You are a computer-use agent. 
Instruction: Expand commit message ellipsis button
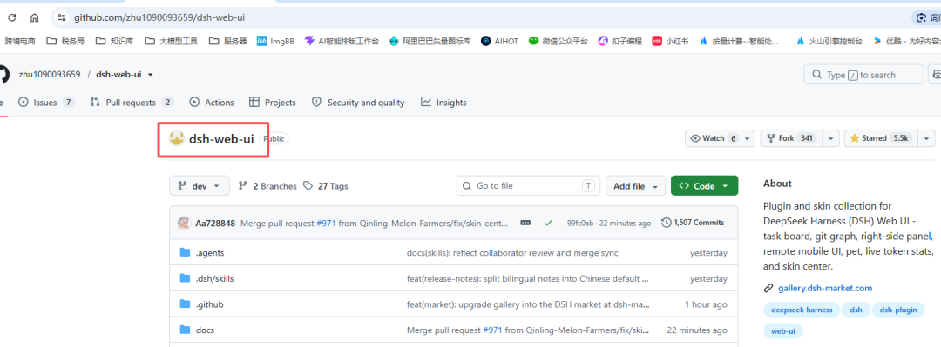click(x=525, y=223)
